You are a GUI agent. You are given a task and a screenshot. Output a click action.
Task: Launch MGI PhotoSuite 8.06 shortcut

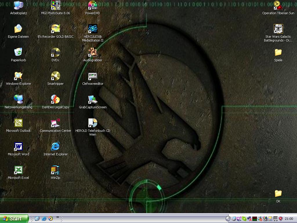click(x=55, y=5)
